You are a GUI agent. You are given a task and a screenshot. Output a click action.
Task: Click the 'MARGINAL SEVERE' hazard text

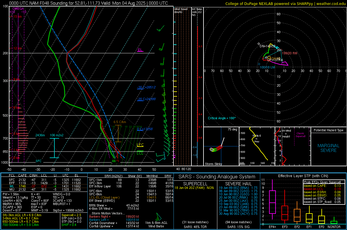328,148
